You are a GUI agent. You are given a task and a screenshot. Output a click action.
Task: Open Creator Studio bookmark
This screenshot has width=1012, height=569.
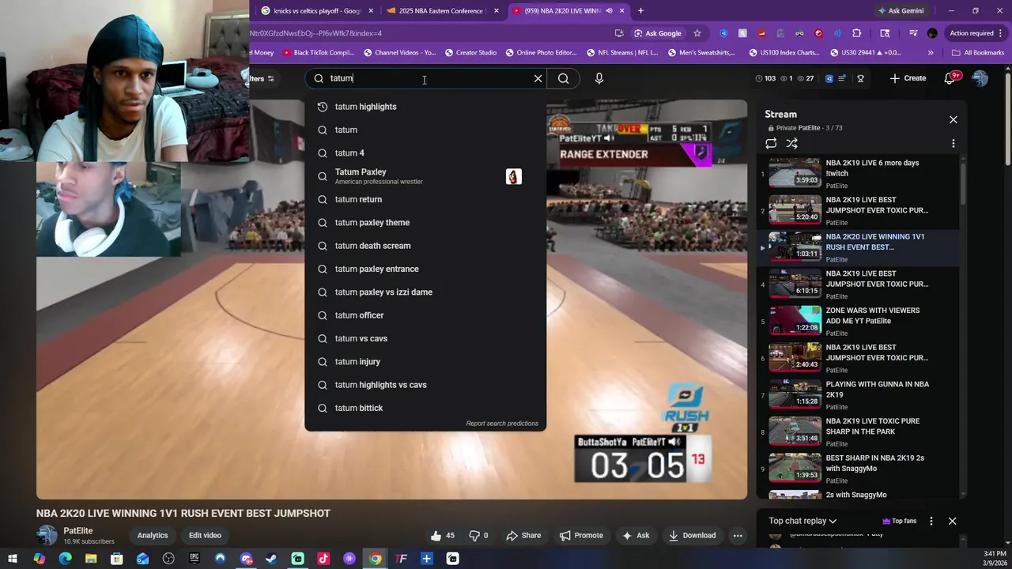coord(470,53)
